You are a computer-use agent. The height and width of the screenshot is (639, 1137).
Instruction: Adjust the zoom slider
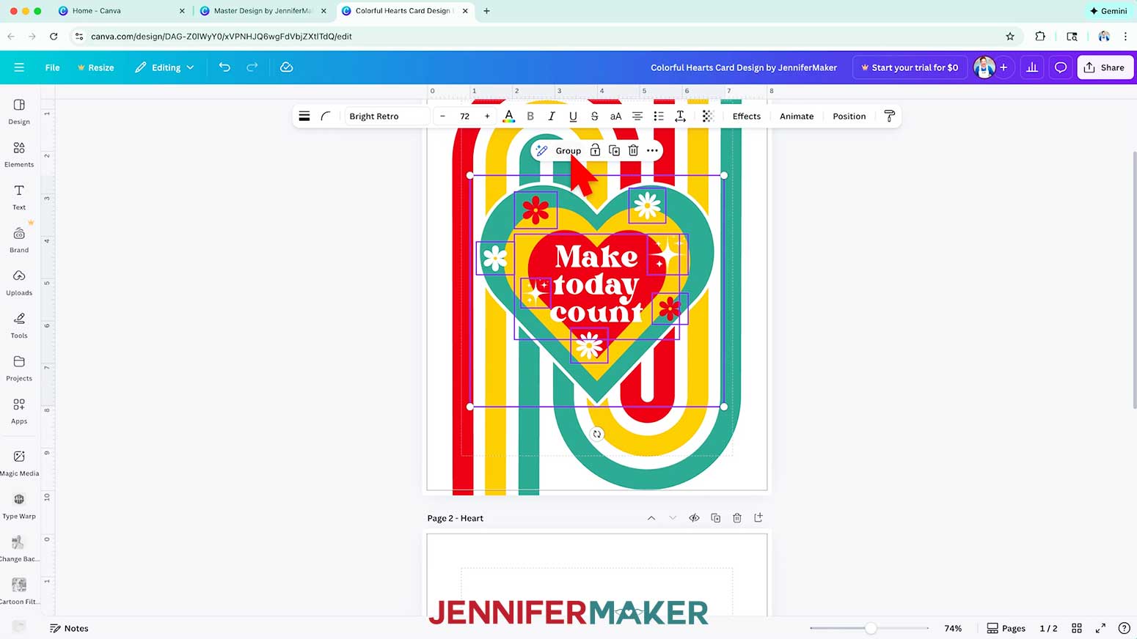pos(870,628)
